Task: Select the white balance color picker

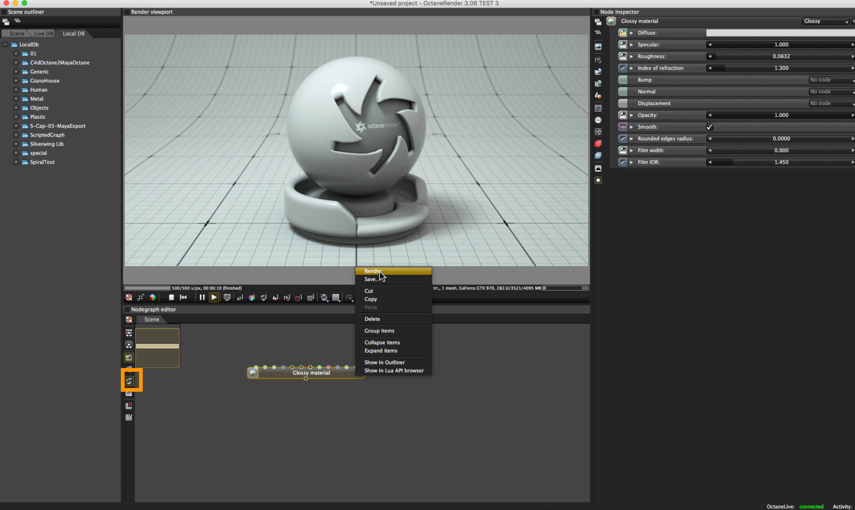Action: tap(252, 298)
